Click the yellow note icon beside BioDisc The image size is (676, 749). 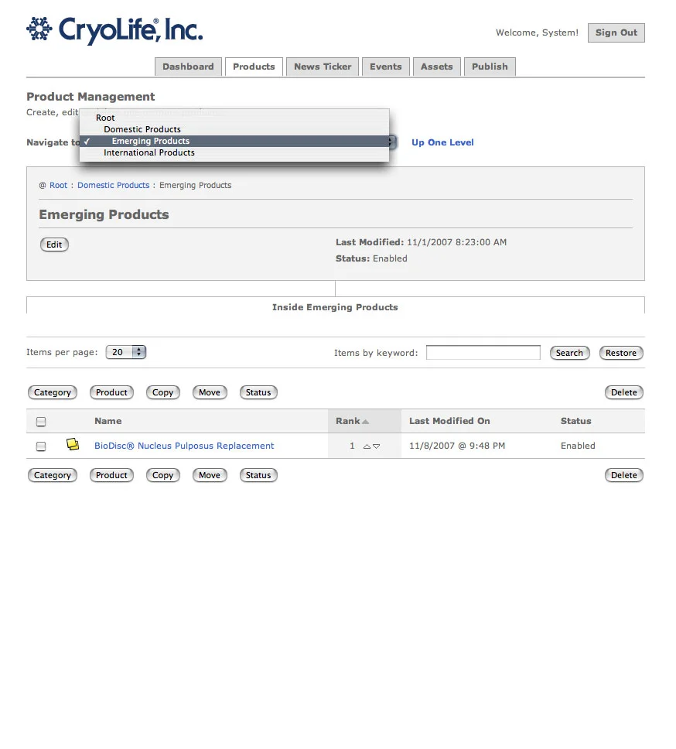tap(73, 444)
